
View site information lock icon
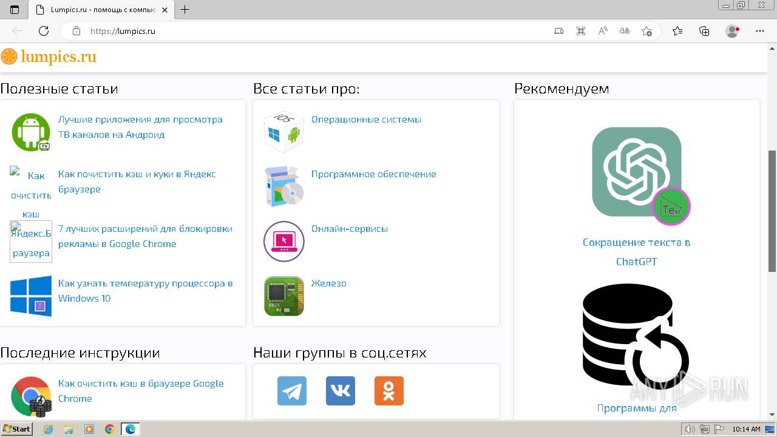[x=76, y=31]
